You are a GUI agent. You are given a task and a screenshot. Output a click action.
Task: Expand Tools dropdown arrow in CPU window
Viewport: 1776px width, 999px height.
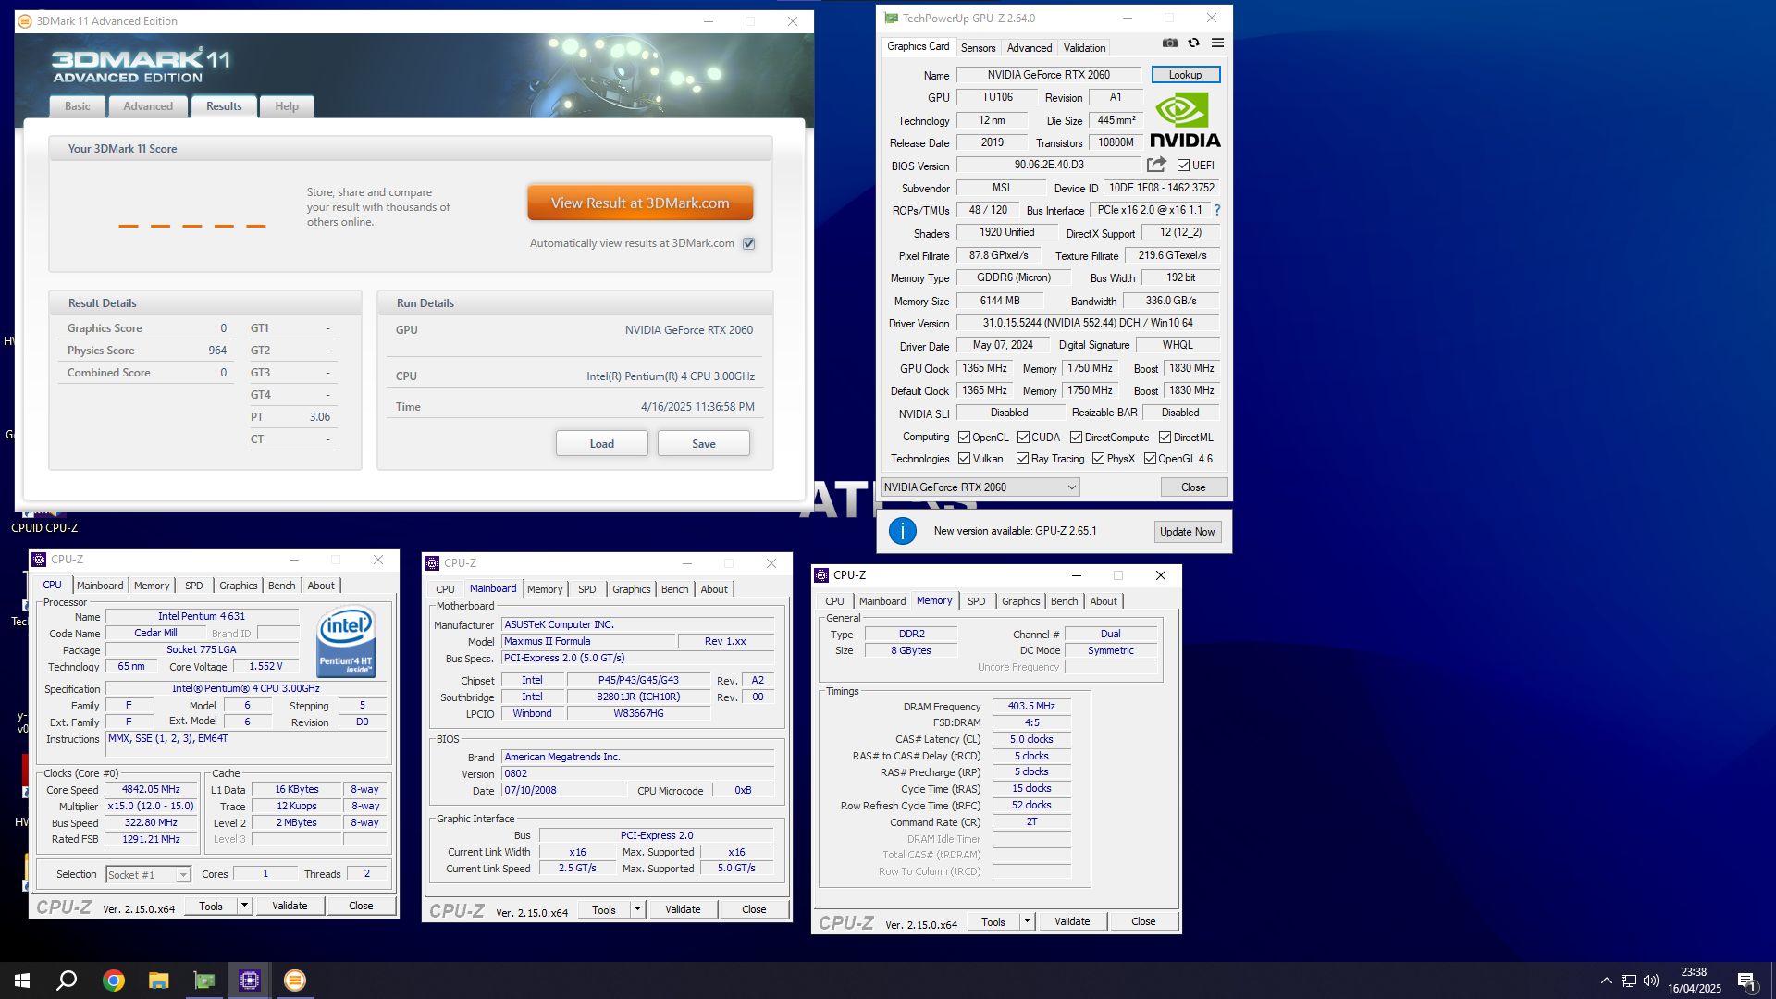(x=244, y=906)
